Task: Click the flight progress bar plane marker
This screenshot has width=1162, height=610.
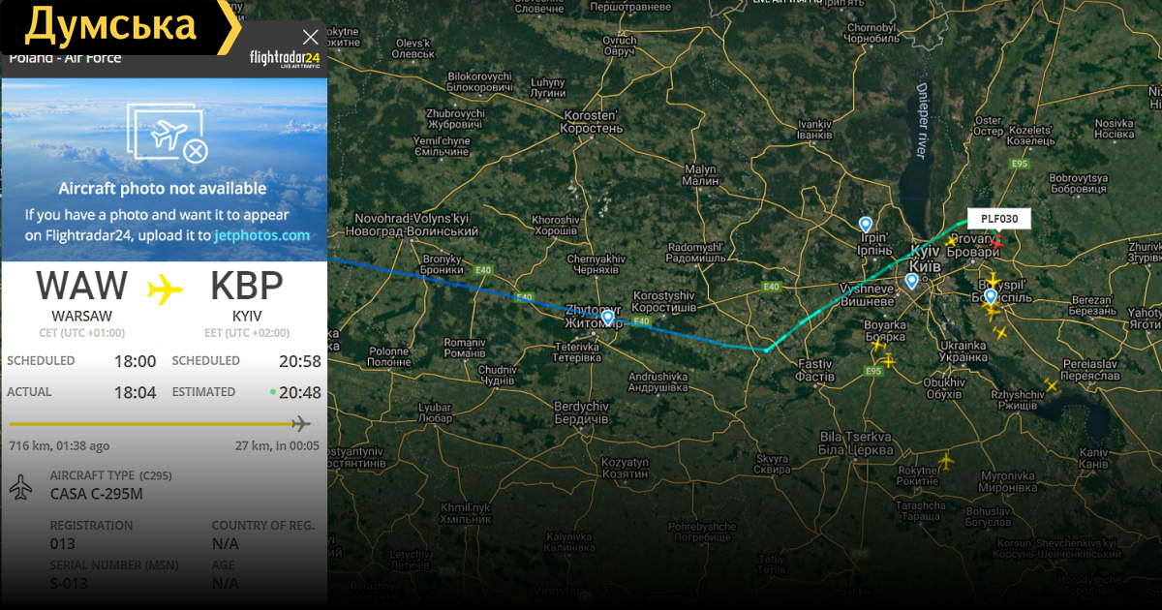Action: click(x=301, y=423)
